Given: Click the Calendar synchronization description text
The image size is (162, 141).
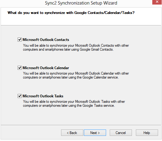Looking at the screenshot, I should point(76,75).
